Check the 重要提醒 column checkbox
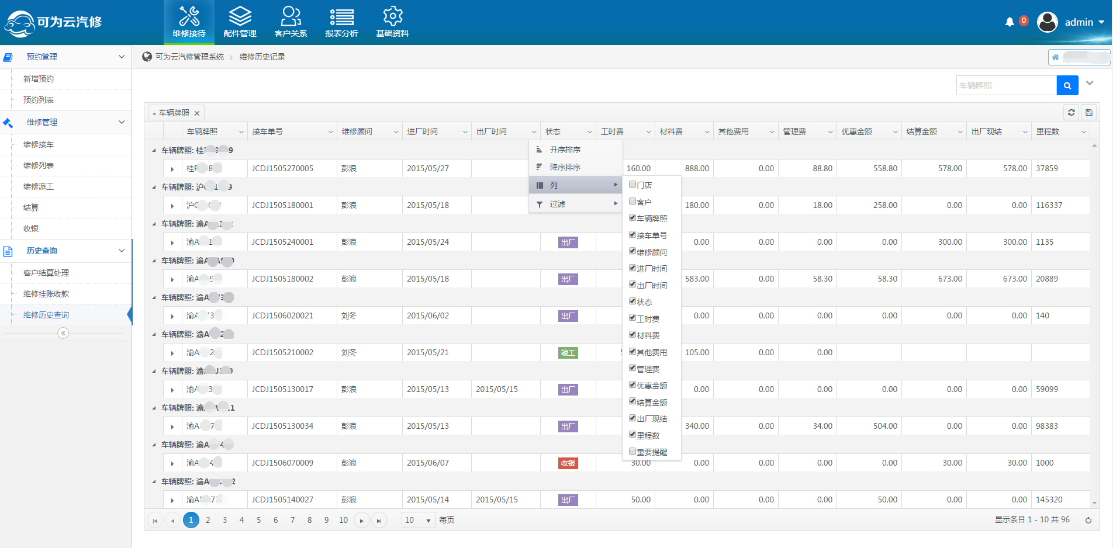1113x548 pixels. 632,452
